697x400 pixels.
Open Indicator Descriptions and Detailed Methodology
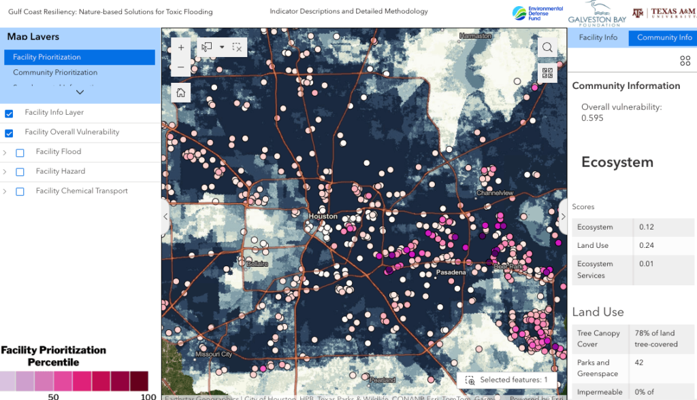coord(350,11)
